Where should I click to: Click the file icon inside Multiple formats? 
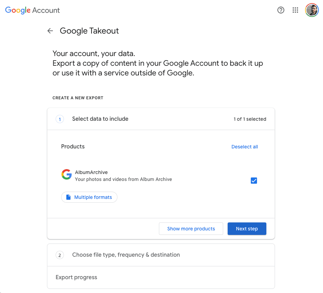click(68, 197)
